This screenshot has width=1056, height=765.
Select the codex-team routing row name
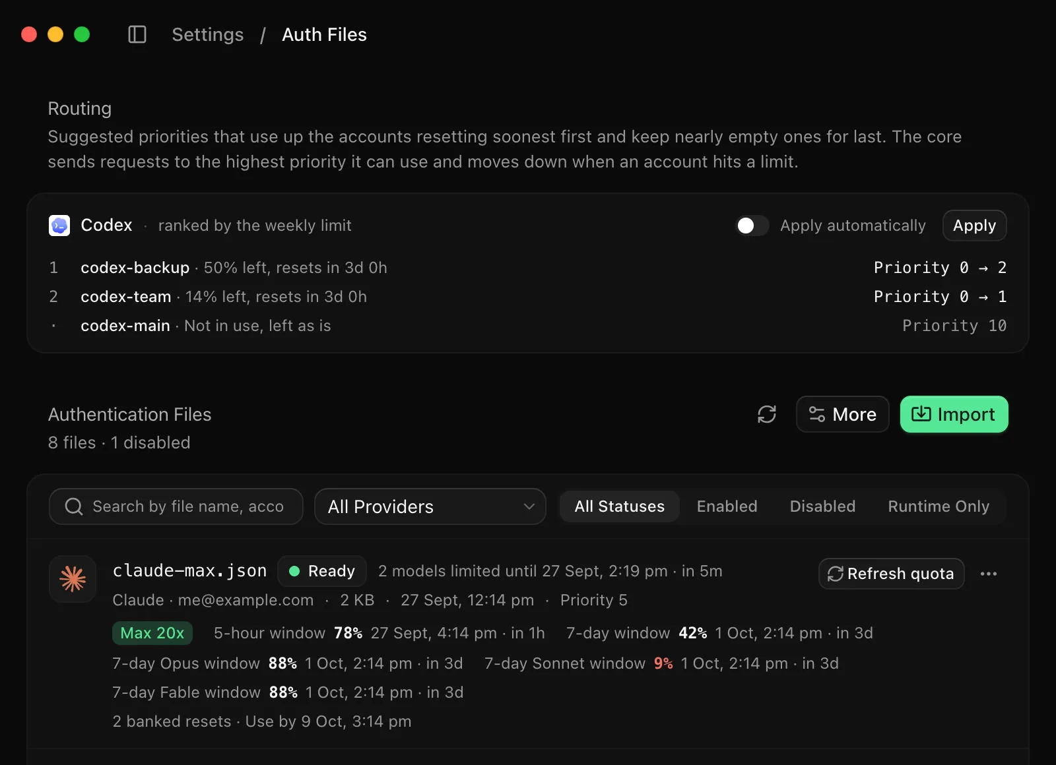(x=126, y=297)
